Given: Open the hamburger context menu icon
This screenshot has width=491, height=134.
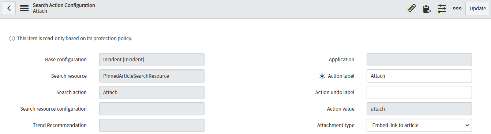Looking at the screenshot, I should 24,8.
